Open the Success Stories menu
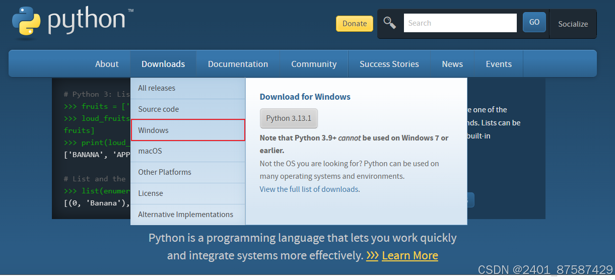The width and height of the screenshot is (615, 280). tap(389, 64)
